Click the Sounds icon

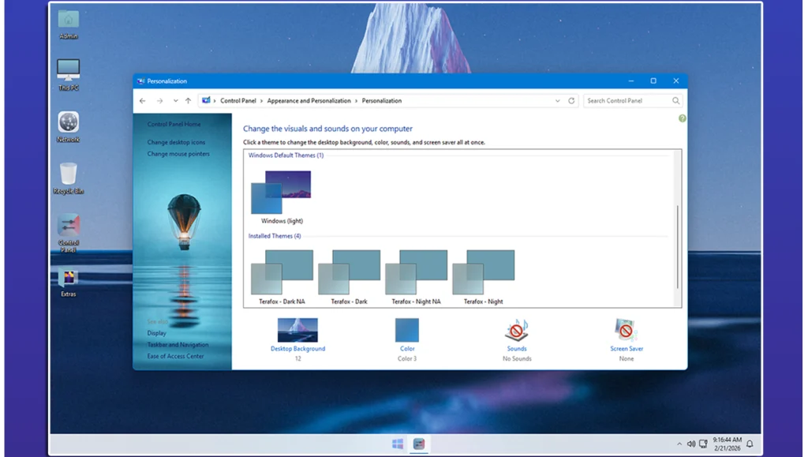click(517, 330)
